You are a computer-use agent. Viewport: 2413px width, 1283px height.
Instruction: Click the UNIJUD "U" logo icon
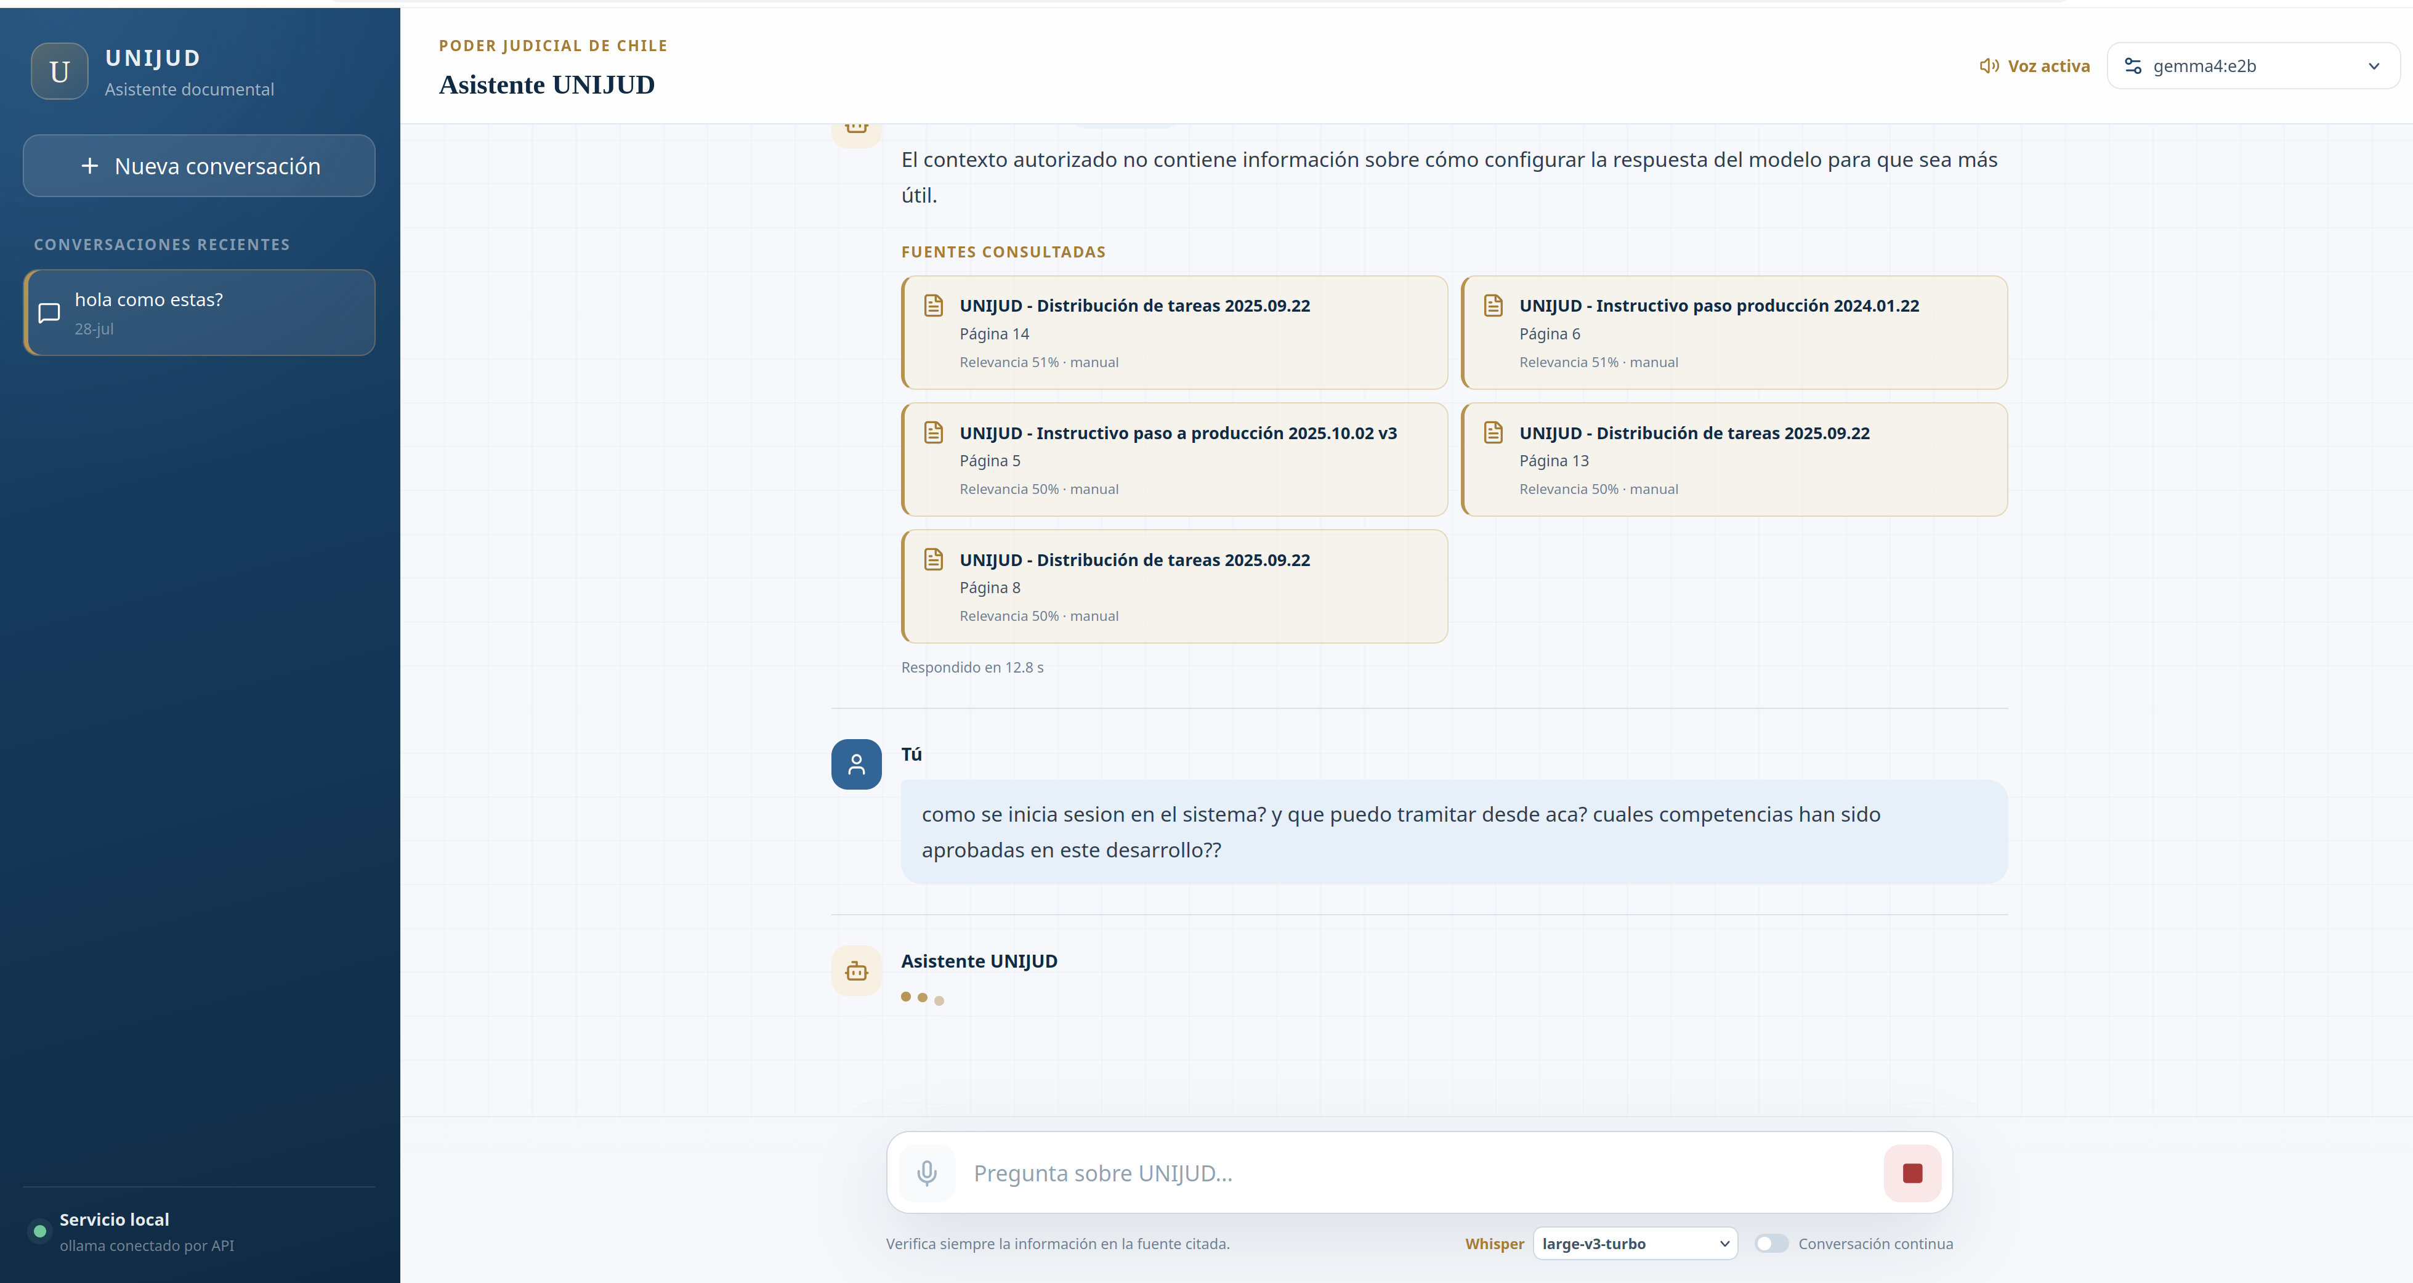point(59,71)
